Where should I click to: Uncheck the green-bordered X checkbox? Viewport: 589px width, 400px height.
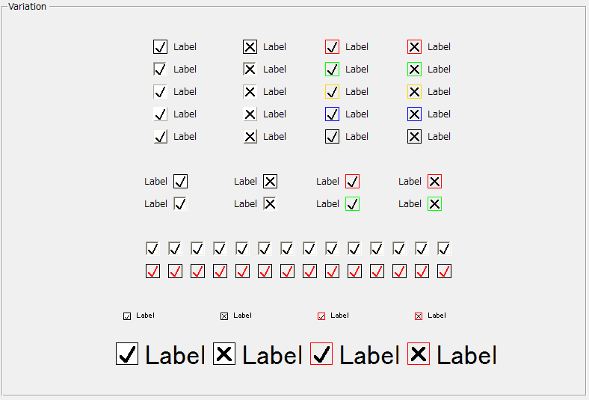(435, 204)
